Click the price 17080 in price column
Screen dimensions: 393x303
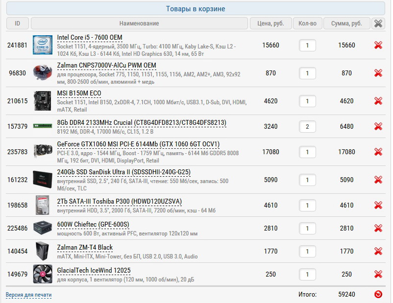pos(270,152)
